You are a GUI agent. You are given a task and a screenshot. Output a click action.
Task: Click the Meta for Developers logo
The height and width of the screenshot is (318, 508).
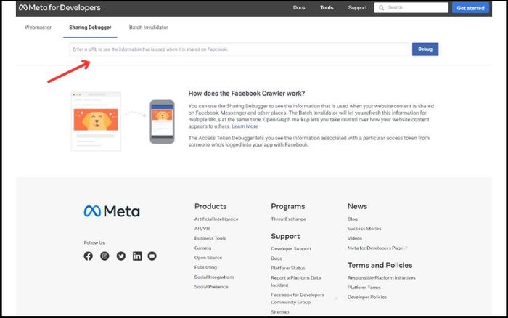click(x=60, y=7)
